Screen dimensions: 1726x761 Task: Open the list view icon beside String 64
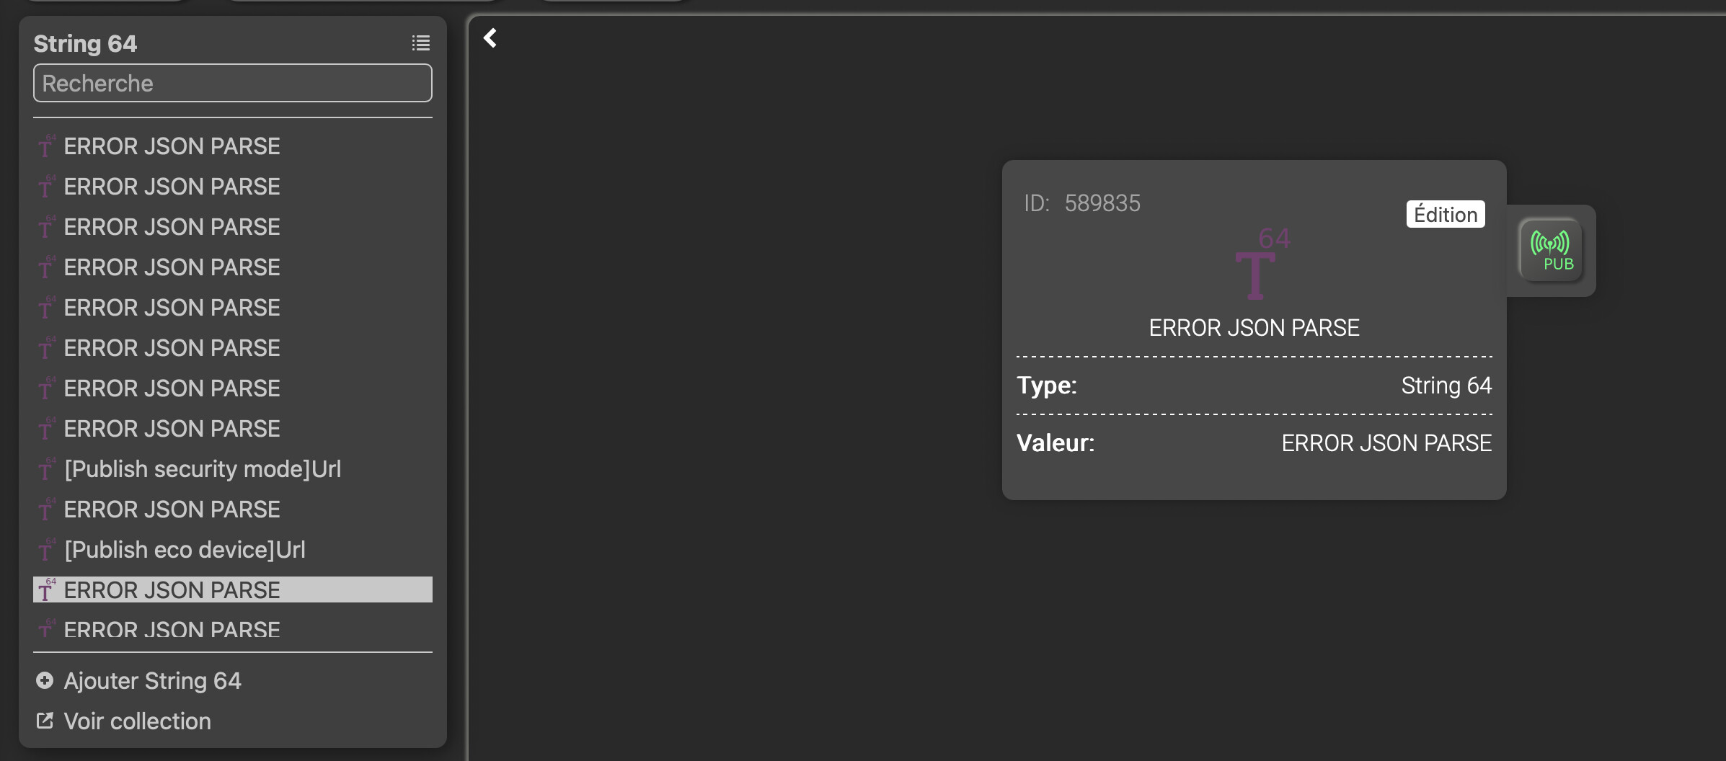click(x=421, y=43)
